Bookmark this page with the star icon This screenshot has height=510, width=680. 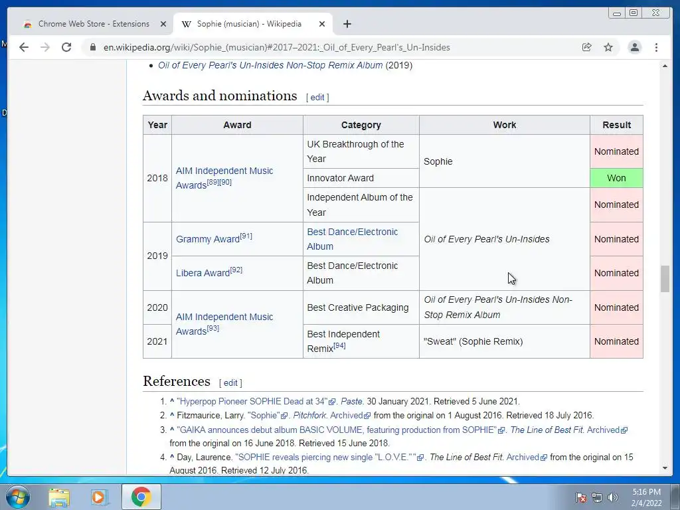(x=608, y=47)
